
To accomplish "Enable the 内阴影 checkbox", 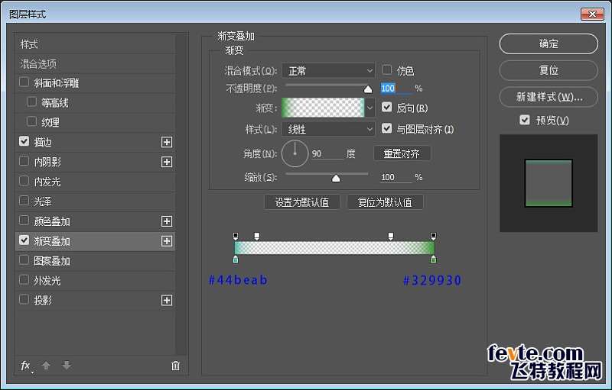I will pyautogui.click(x=24, y=161).
